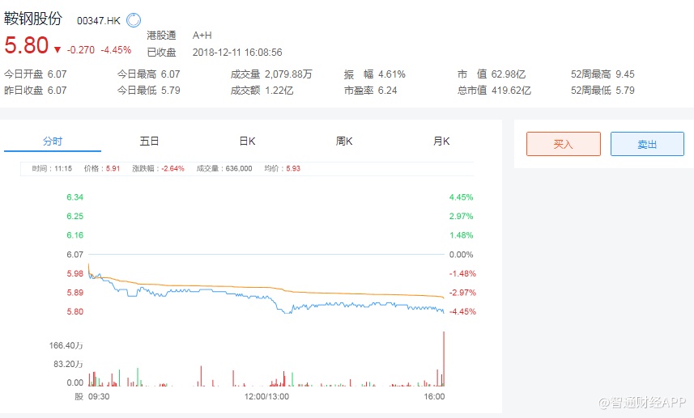This screenshot has height=418, width=694.
Task: Click the 00347.HK stock code
Action: (x=99, y=20)
